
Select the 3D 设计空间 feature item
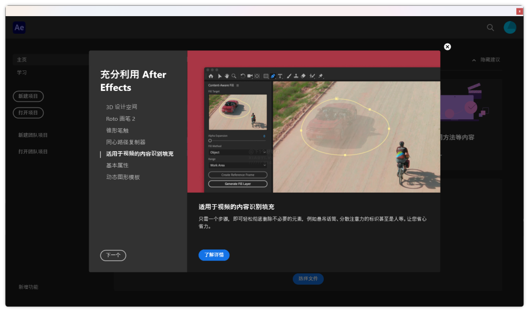(x=121, y=107)
